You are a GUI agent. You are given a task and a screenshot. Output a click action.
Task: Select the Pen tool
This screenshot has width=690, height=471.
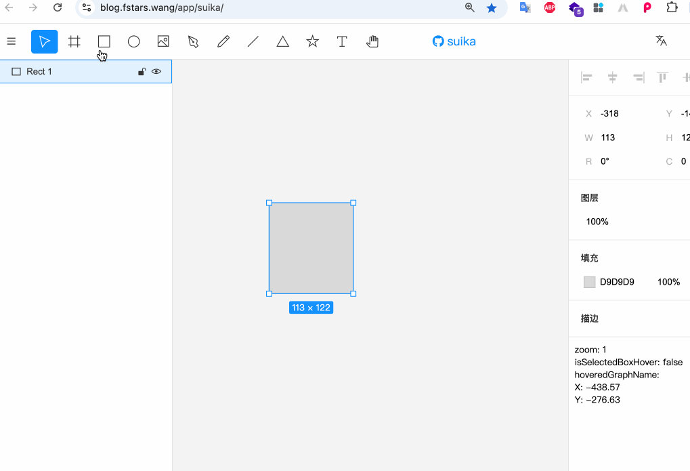point(193,41)
